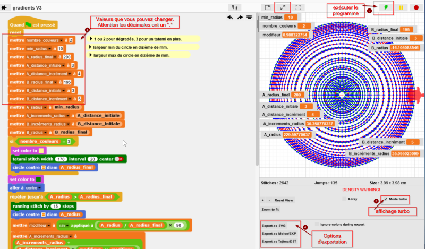Click the green flag on hat block
This screenshot has height=249, width=425.
coord(28,24)
